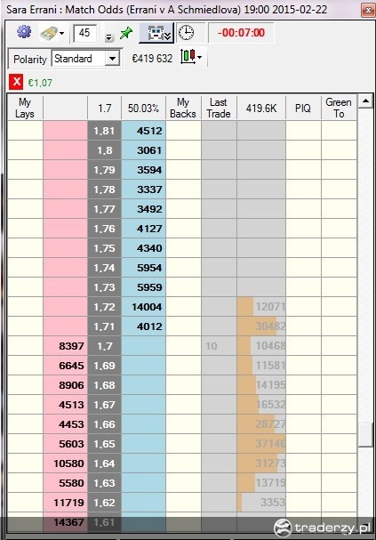Open the candlestick chart icon
Viewport: 376px width, 540px height.
(188, 57)
